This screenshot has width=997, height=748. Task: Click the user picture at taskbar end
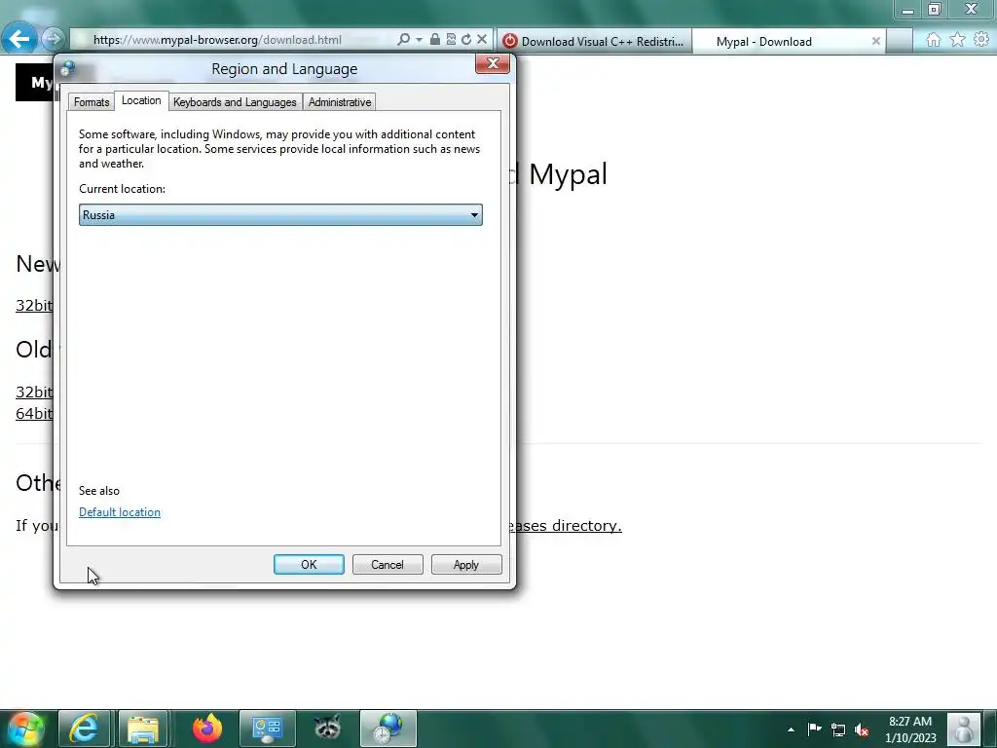(x=964, y=729)
